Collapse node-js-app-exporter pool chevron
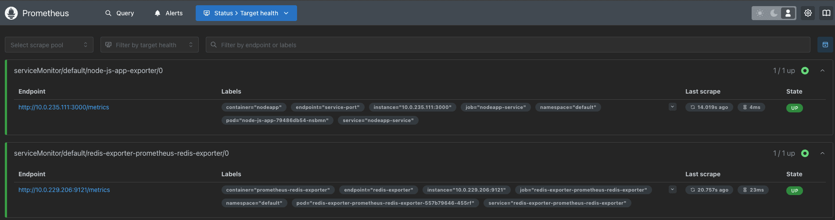This screenshot has width=835, height=220. (823, 70)
